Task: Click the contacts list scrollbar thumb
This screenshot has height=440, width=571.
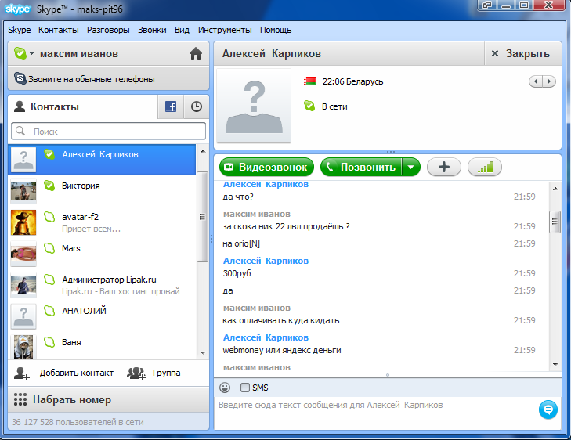Action: [x=202, y=217]
